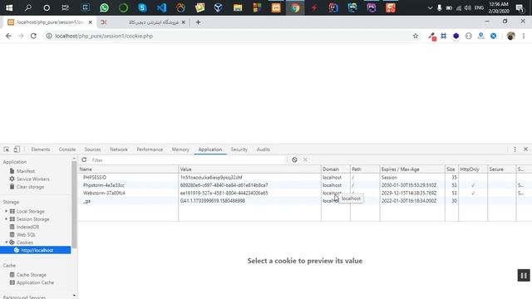Open Visual Studio Code from taskbar

point(161,7)
